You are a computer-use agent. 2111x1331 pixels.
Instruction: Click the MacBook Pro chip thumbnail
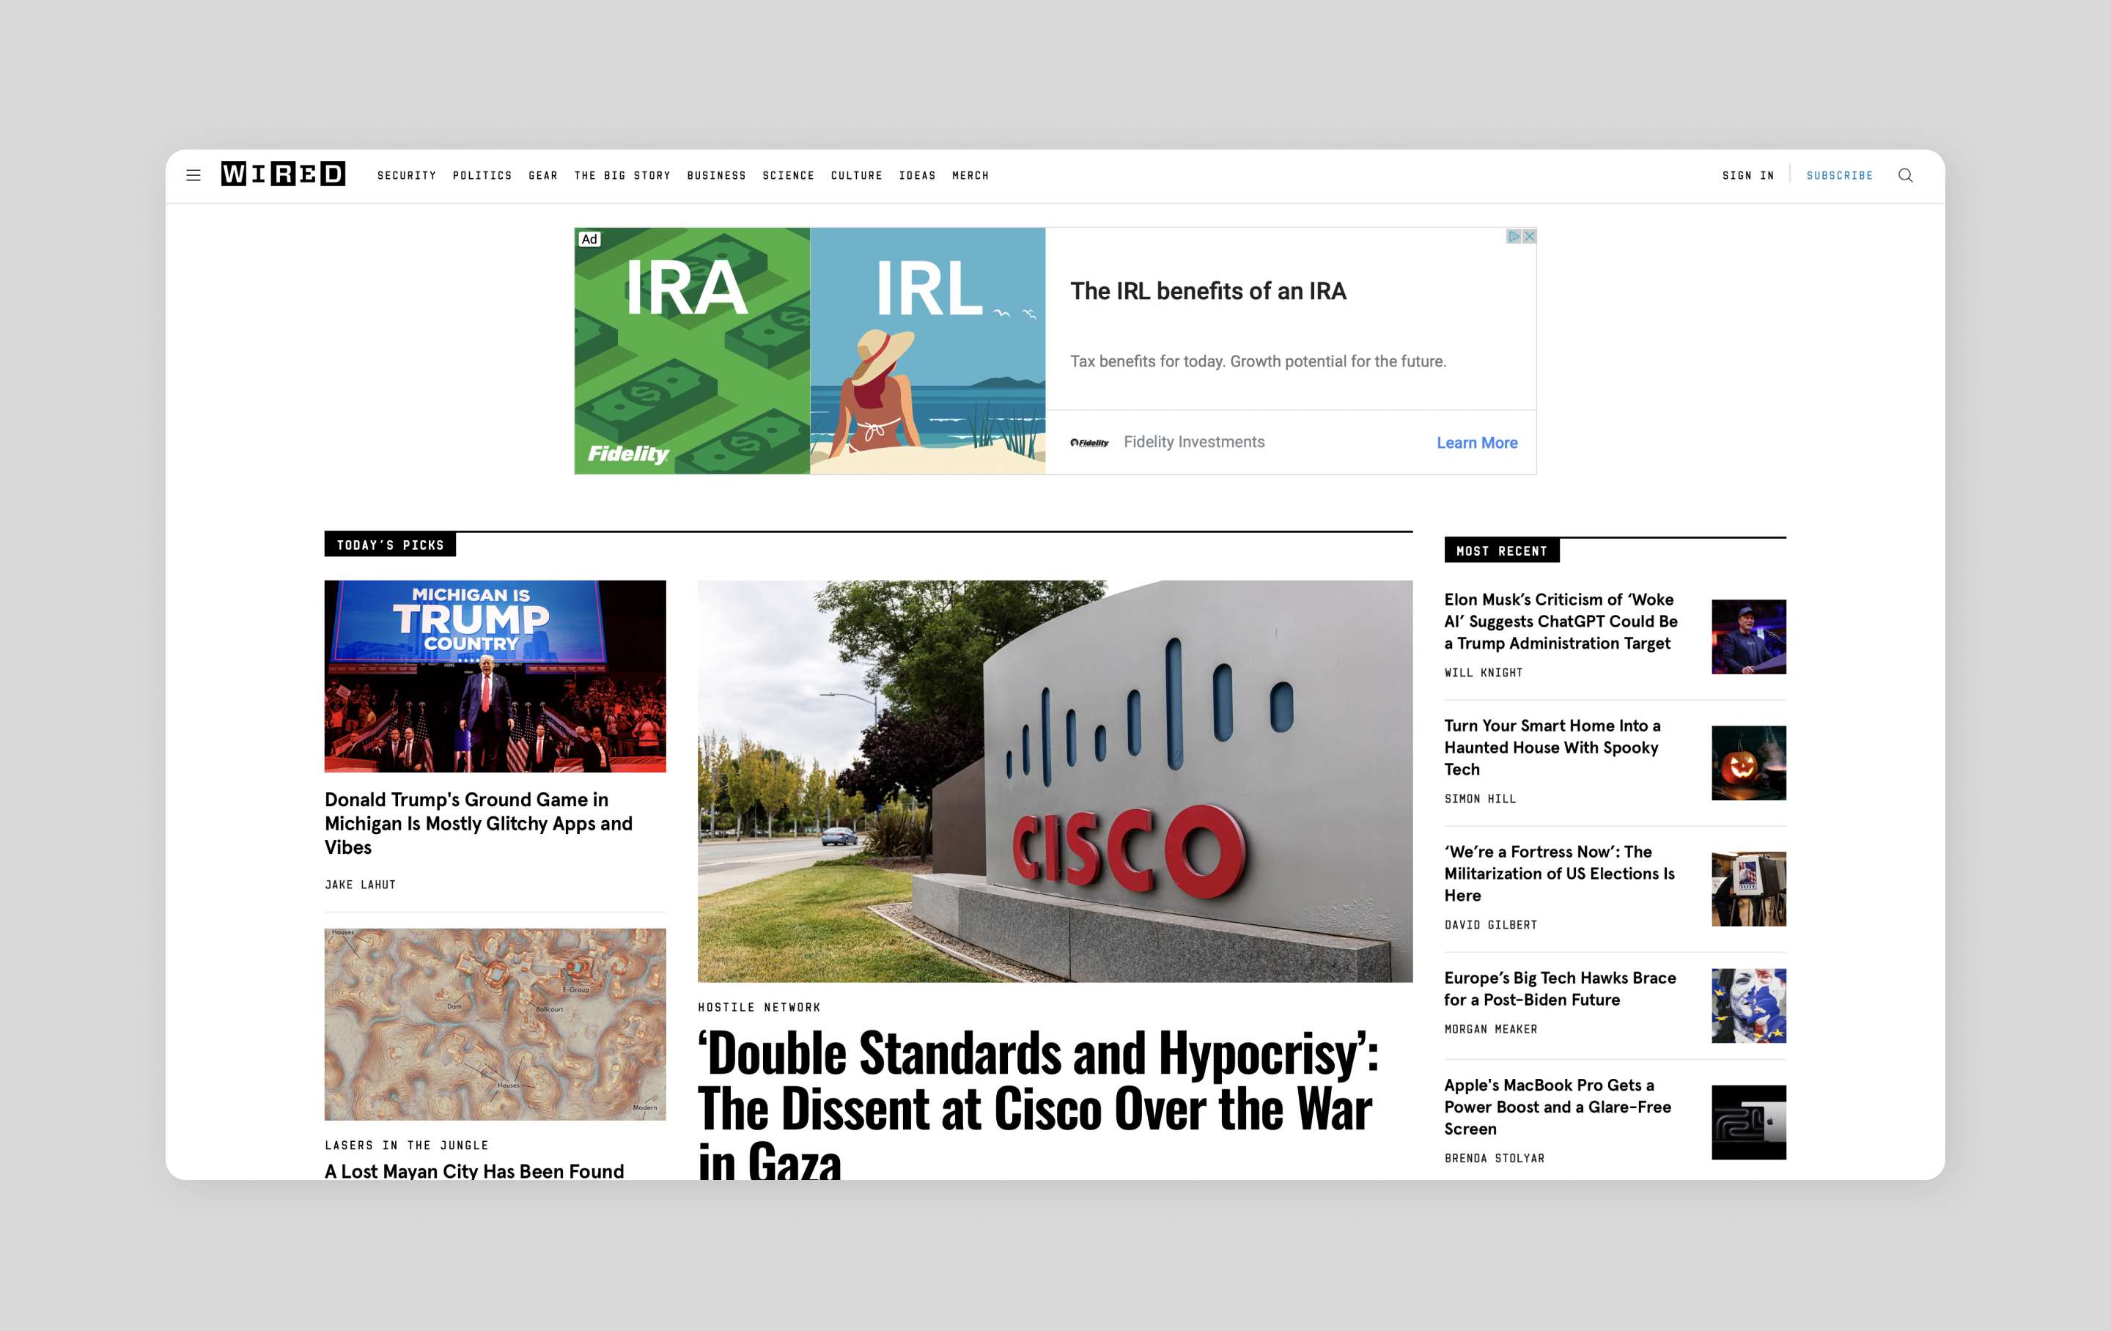click(x=1748, y=1122)
